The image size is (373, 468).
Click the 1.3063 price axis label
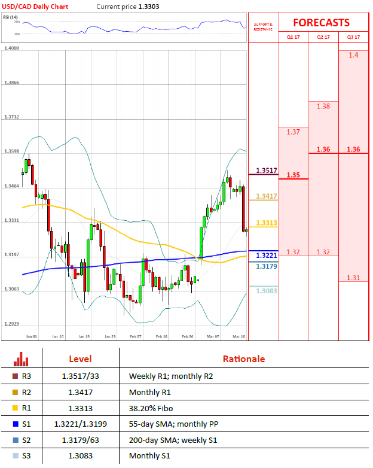[11, 289]
